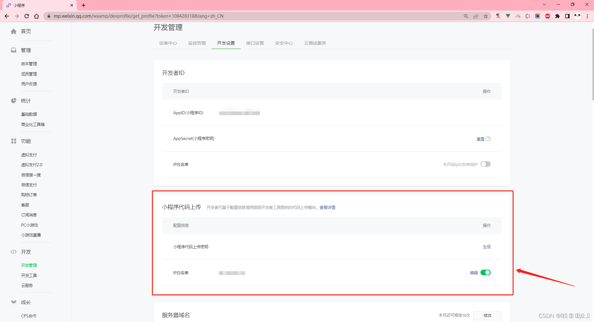Click the share page icon in address bar
The image size is (594, 322).
pyautogui.click(x=476, y=16)
